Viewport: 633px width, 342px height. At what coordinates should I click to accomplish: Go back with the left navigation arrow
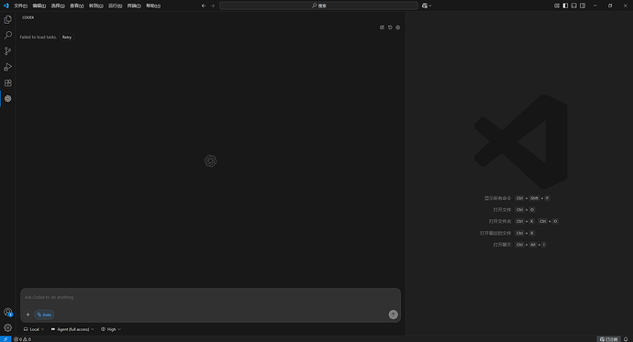[x=204, y=6]
